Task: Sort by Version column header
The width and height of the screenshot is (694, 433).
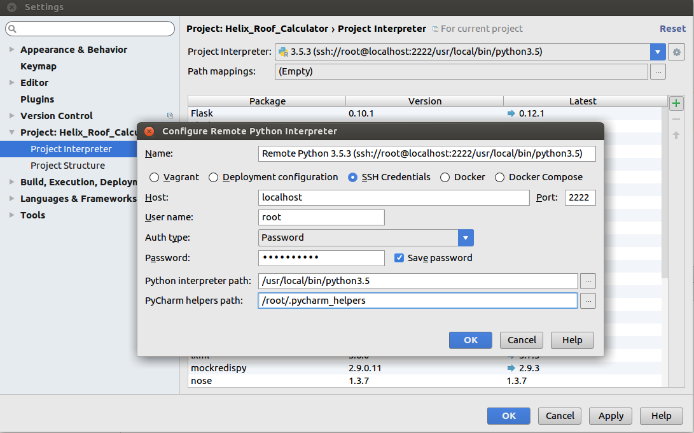Action: [425, 101]
